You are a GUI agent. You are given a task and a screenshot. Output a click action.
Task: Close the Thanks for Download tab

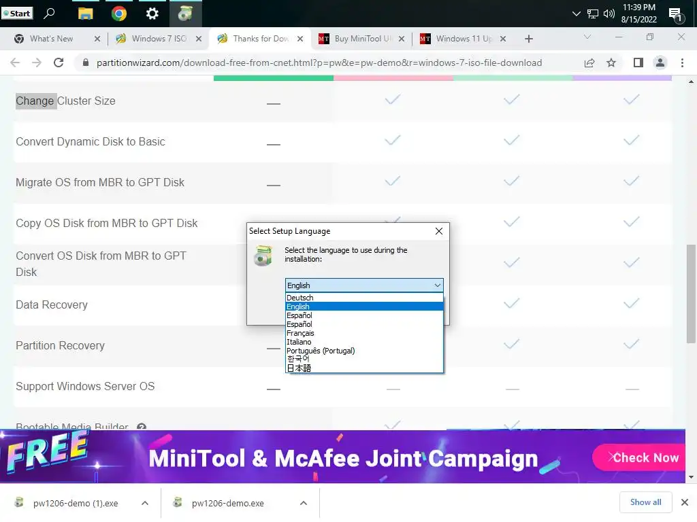(300, 39)
